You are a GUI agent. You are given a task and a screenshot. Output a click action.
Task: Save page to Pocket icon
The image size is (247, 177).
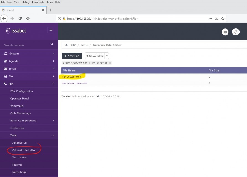point(217,19)
